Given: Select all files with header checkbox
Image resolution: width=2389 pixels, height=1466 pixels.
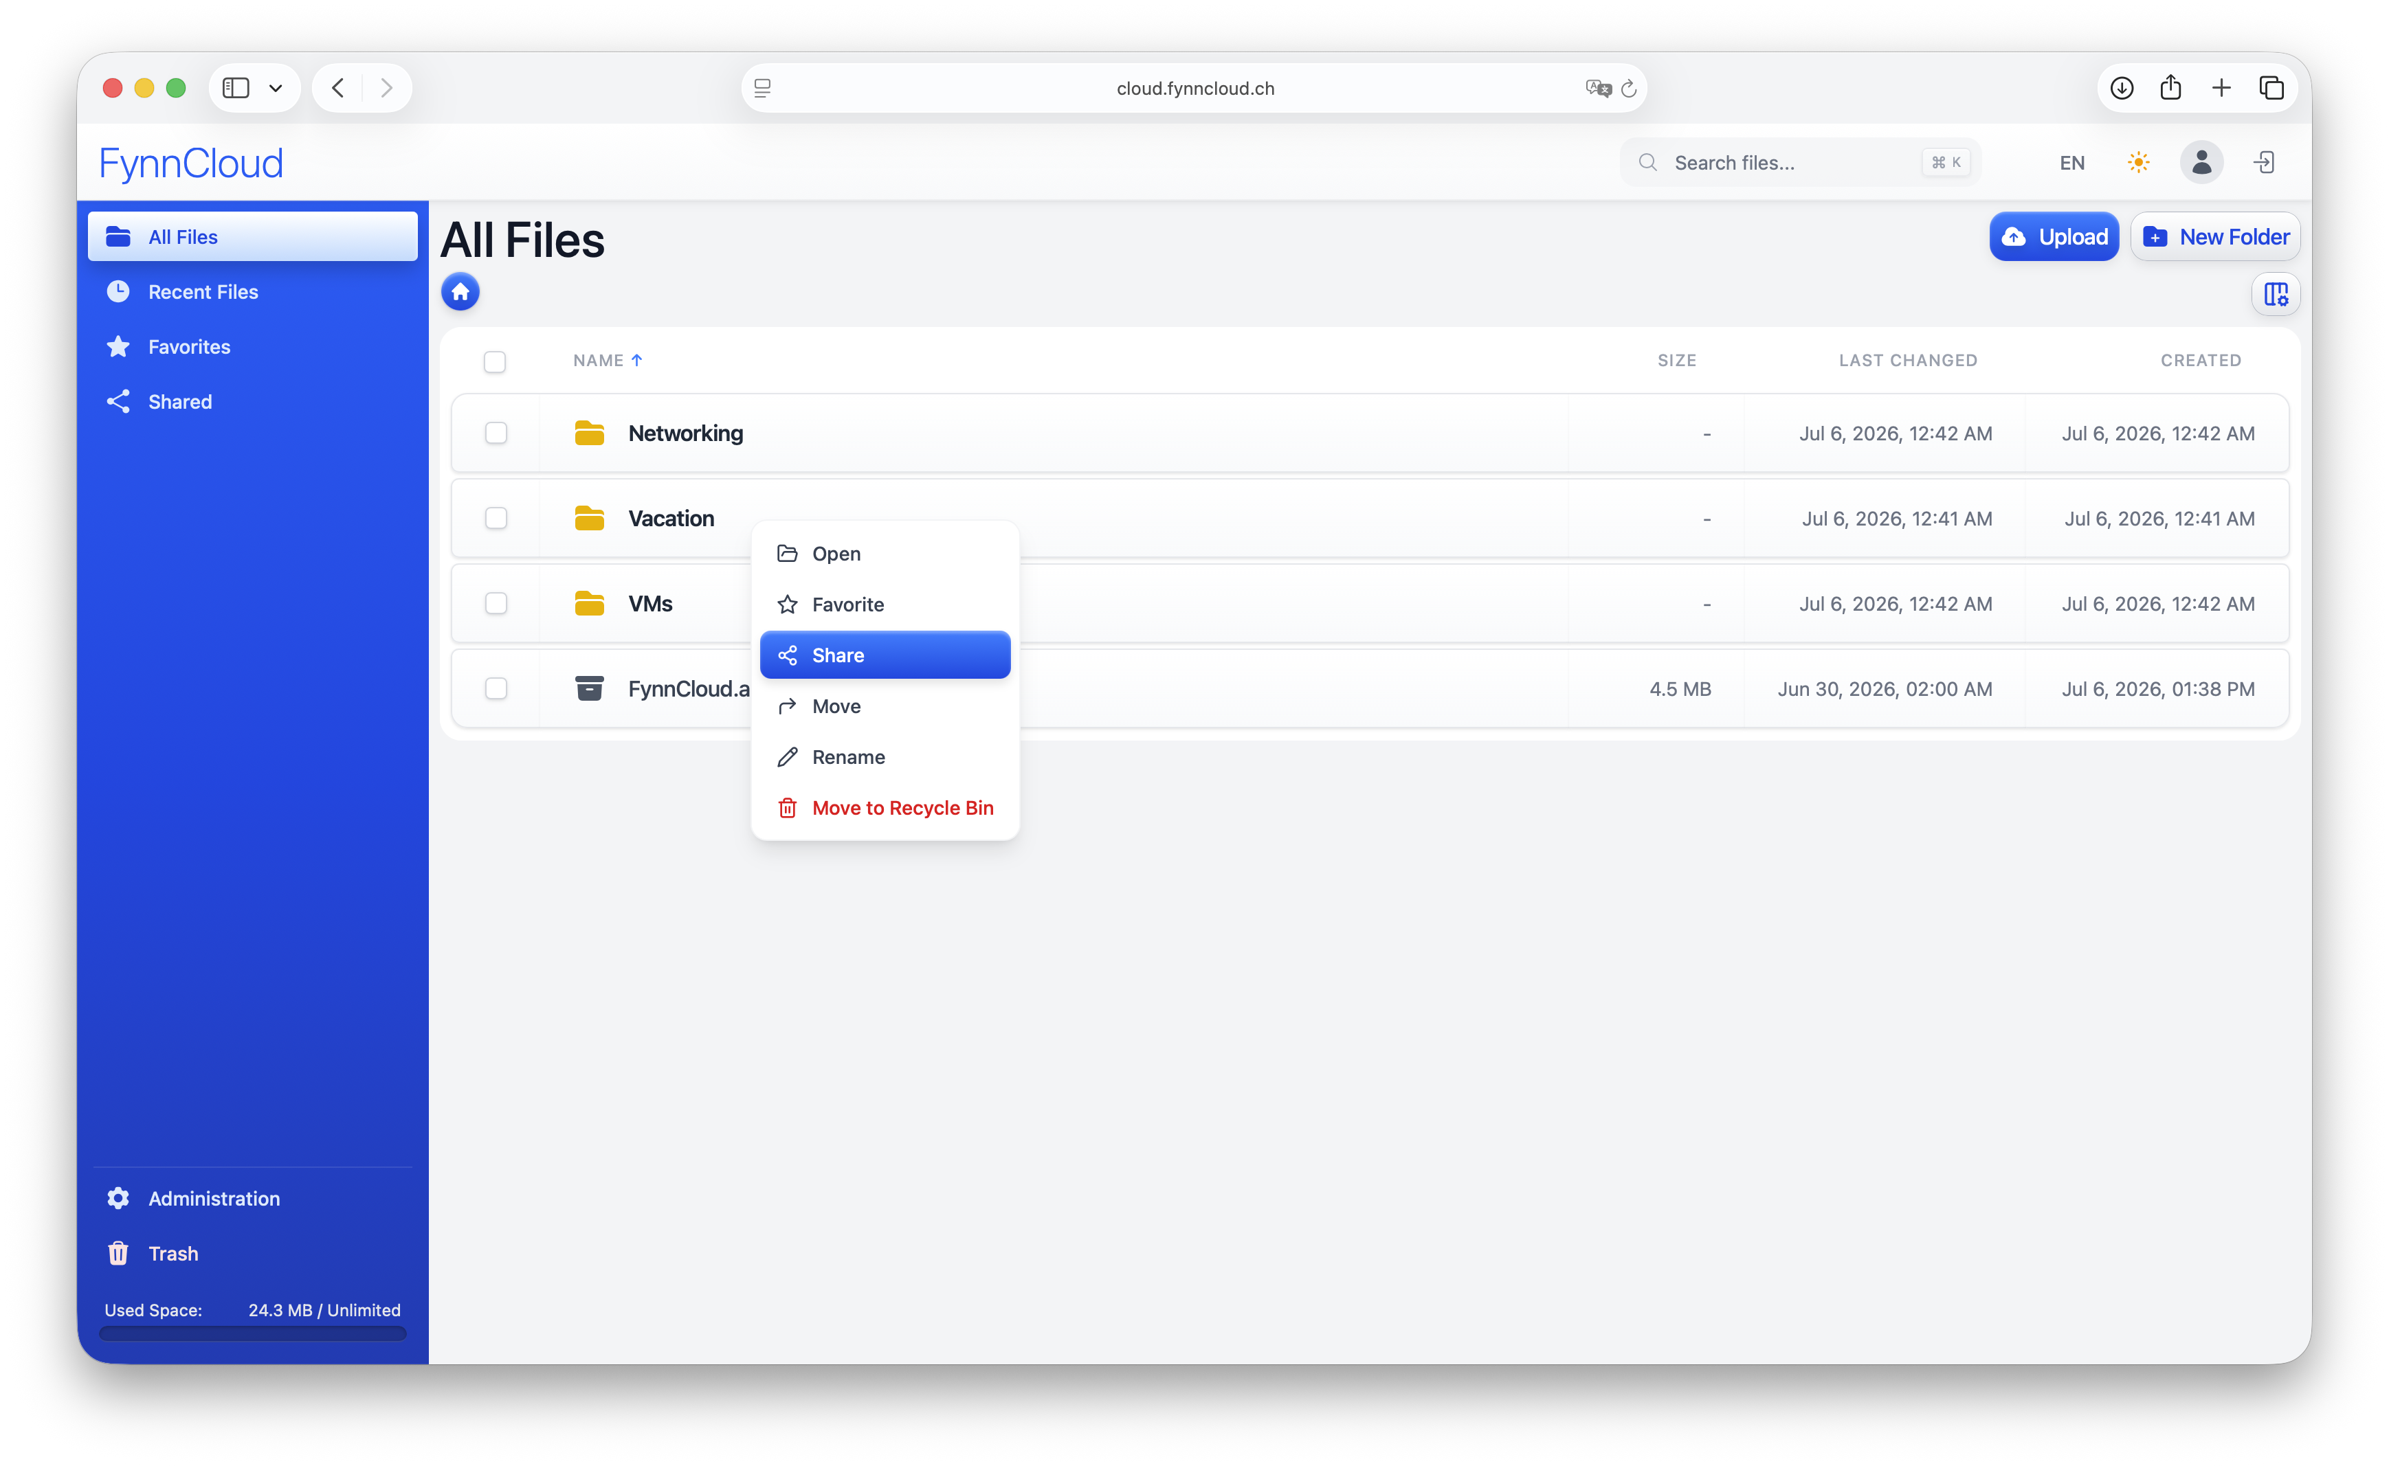Looking at the screenshot, I should tap(495, 361).
